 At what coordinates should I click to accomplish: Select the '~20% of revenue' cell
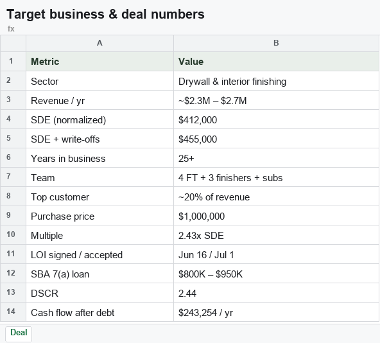(276, 197)
